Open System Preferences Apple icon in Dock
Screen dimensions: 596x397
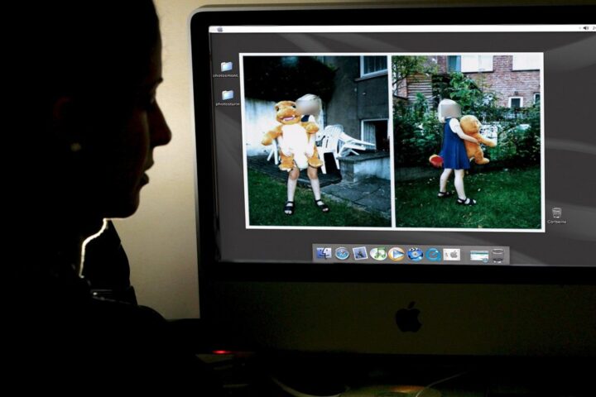[452, 255]
